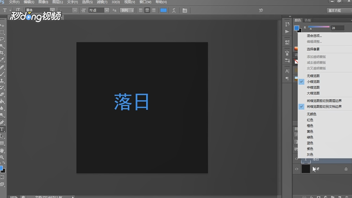352x198 pixels.
Task: Toggle 将缩览图剪切到图层边界 option
Action: pyautogui.click(x=325, y=101)
